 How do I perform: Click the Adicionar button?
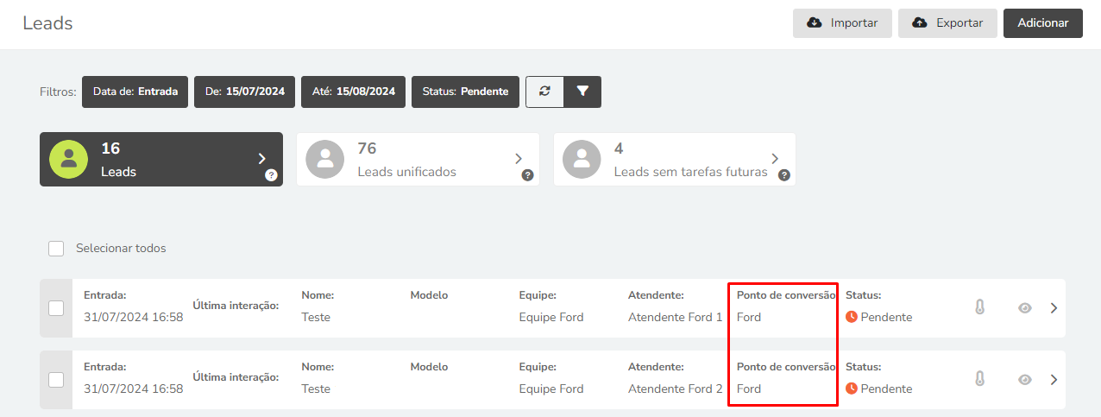(x=1043, y=23)
